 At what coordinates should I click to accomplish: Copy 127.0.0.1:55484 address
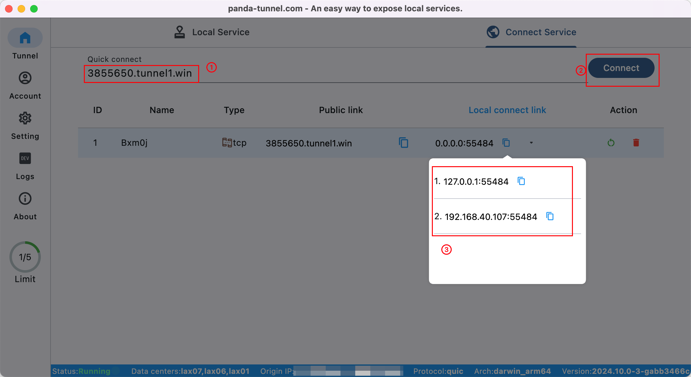point(520,181)
